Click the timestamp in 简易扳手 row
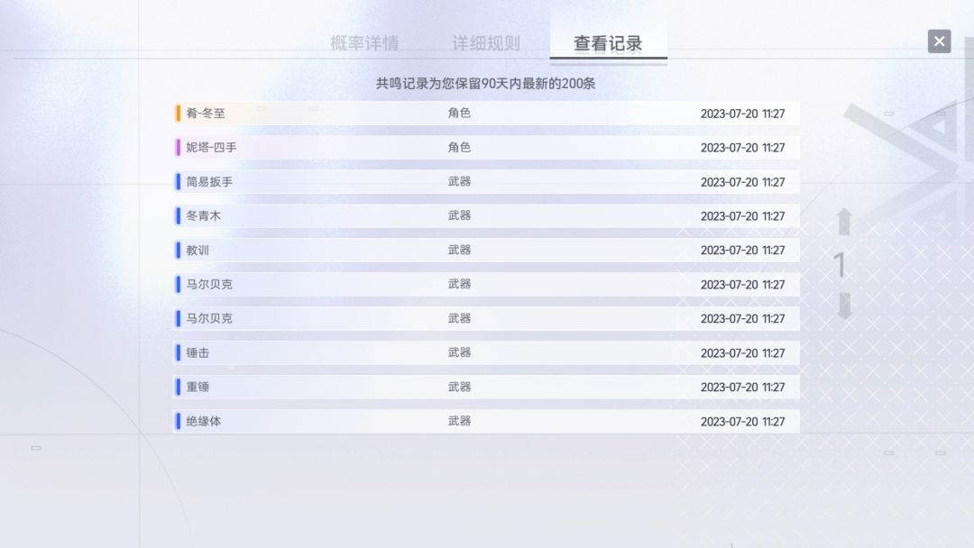Image resolution: width=974 pixels, height=548 pixels. tap(743, 182)
